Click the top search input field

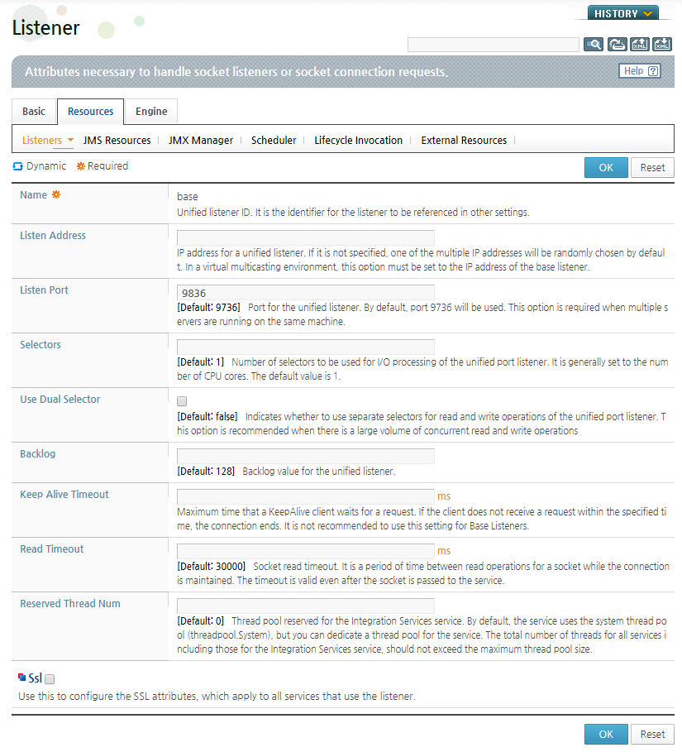tap(494, 45)
